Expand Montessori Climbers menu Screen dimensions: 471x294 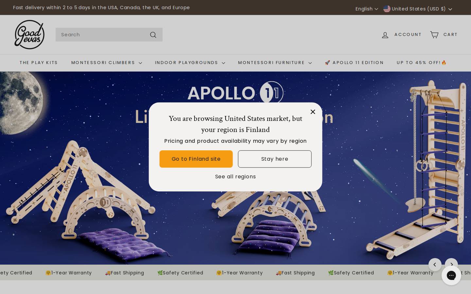click(107, 63)
